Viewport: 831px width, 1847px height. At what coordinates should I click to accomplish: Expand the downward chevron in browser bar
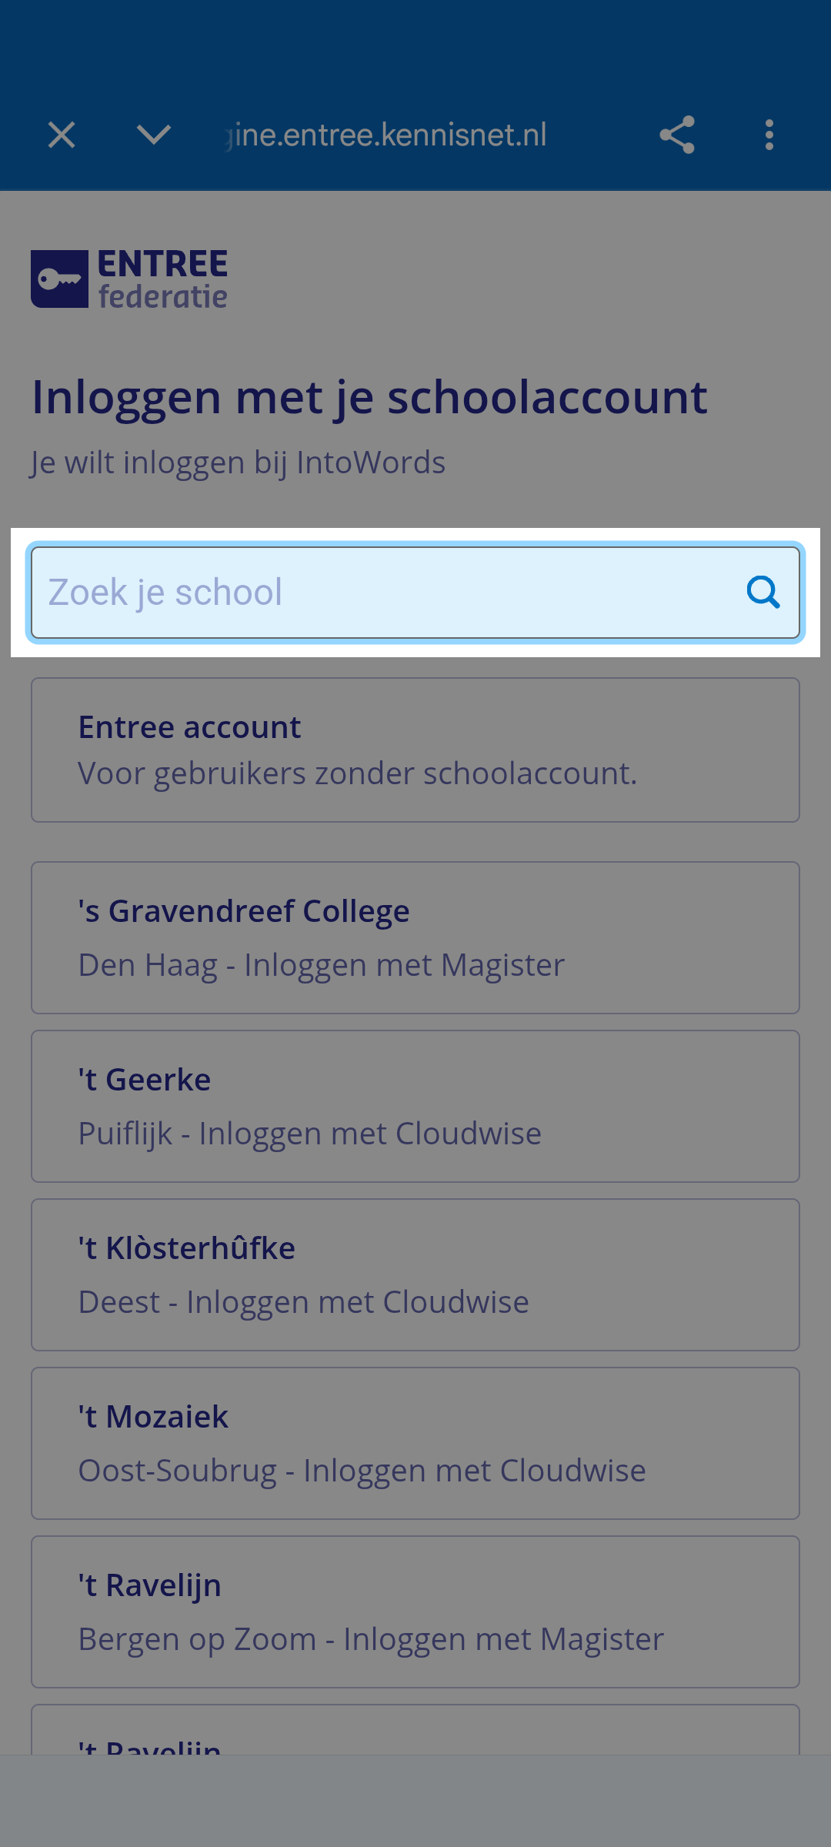point(154,135)
